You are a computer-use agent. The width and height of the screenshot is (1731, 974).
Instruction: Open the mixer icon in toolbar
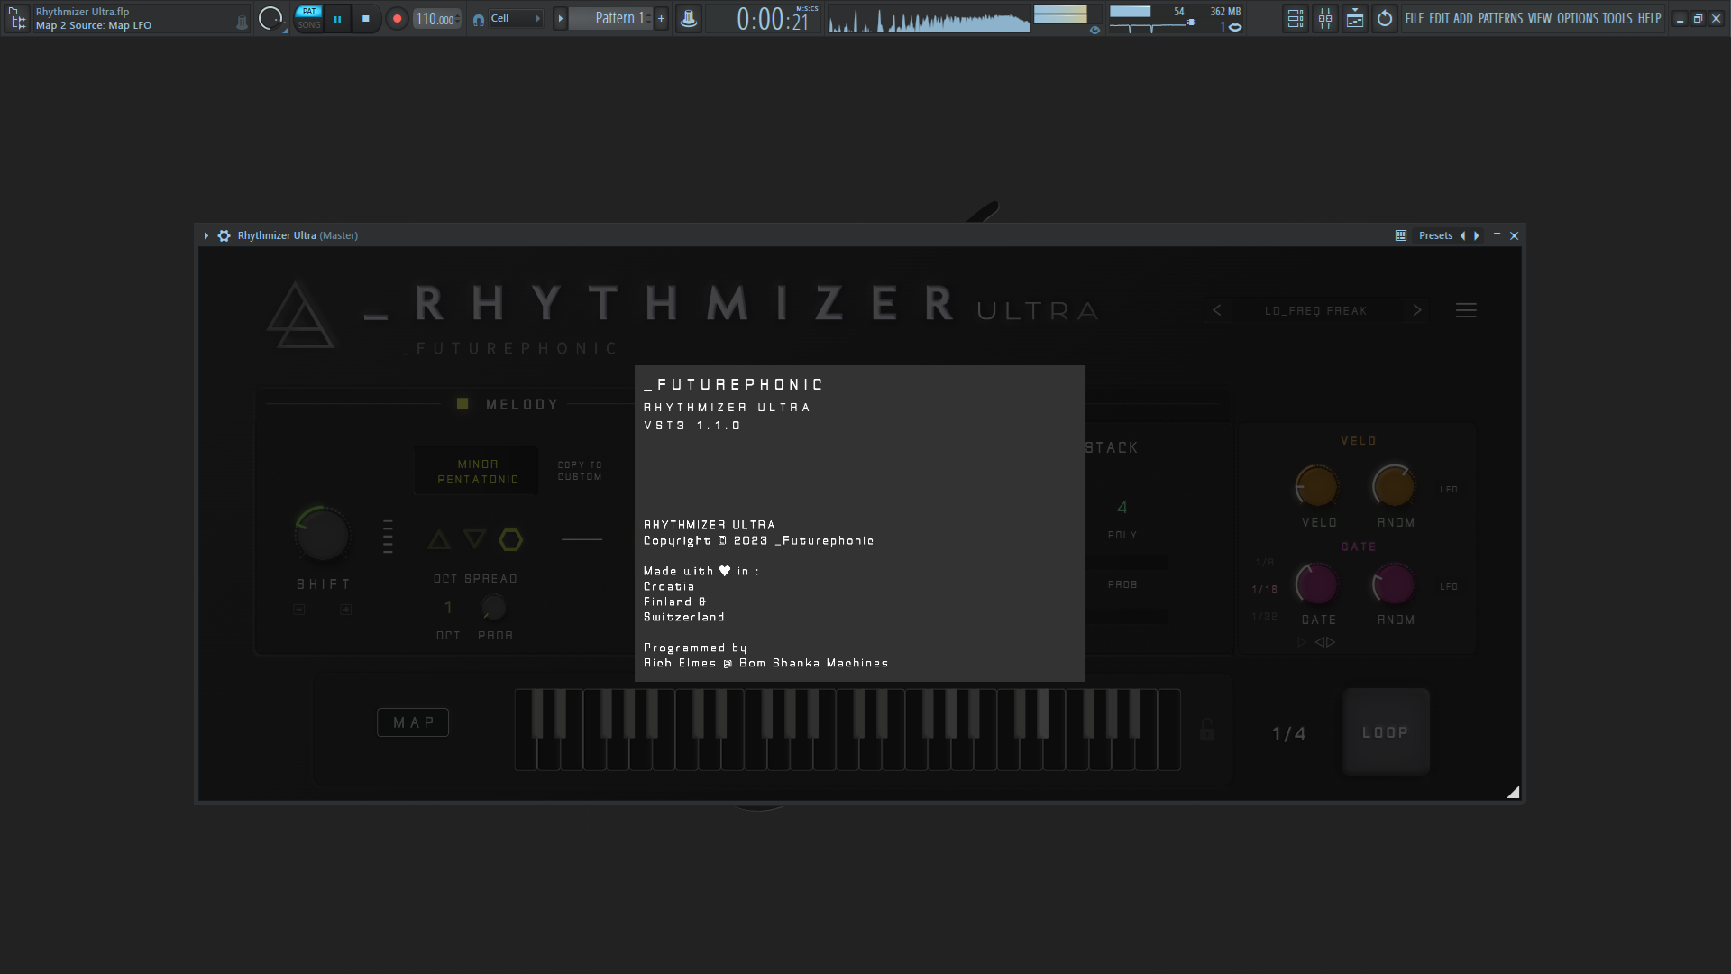tap(1325, 18)
